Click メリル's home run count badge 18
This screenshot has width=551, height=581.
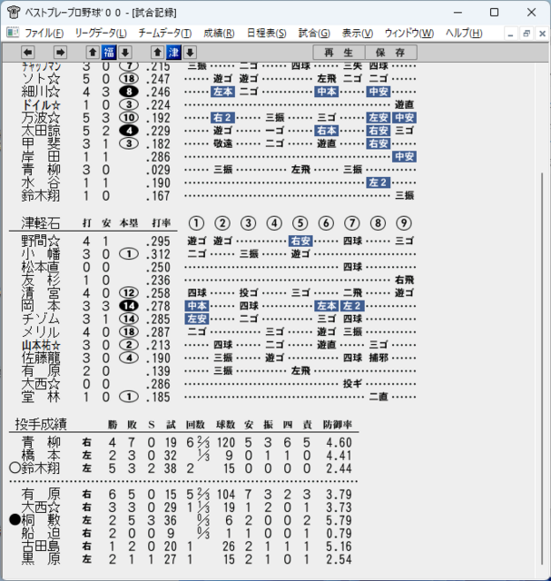pyautogui.click(x=129, y=331)
